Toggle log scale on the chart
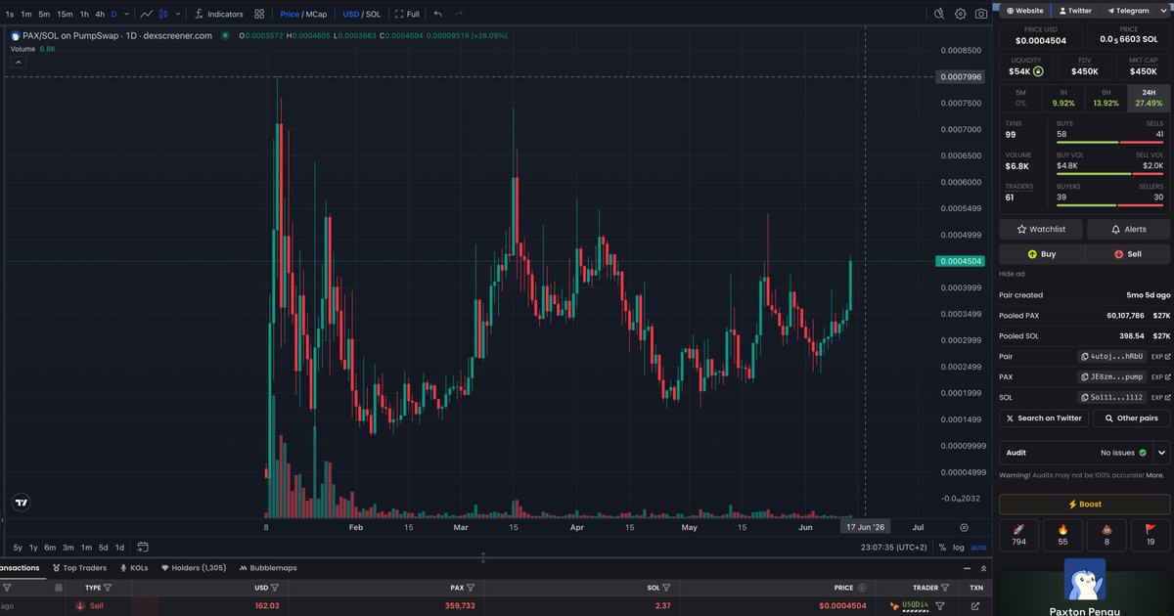Viewport: 1174px width, 616px height. coord(958,548)
